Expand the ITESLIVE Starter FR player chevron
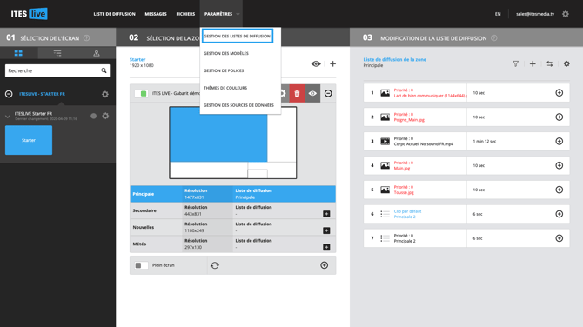 point(8,117)
